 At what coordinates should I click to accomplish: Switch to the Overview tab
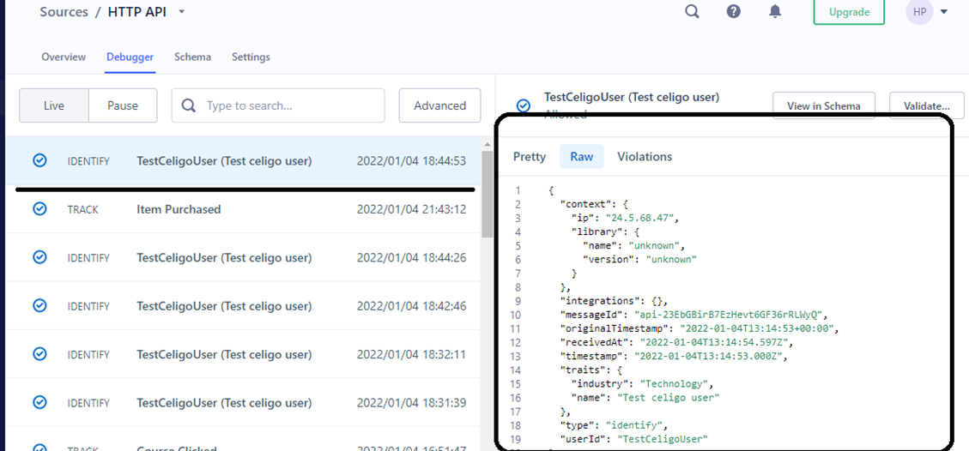pyautogui.click(x=64, y=57)
